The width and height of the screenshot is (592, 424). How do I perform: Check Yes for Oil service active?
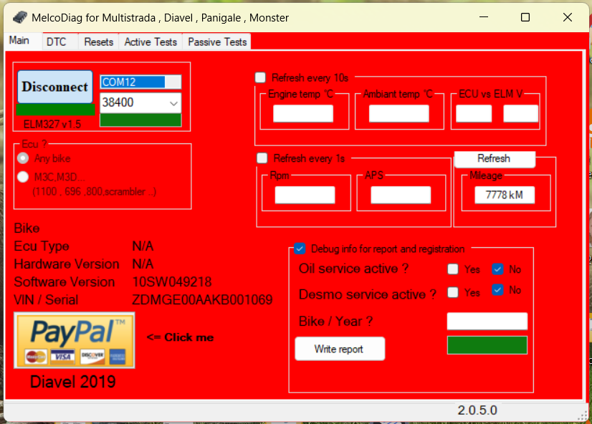pos(453,269)
